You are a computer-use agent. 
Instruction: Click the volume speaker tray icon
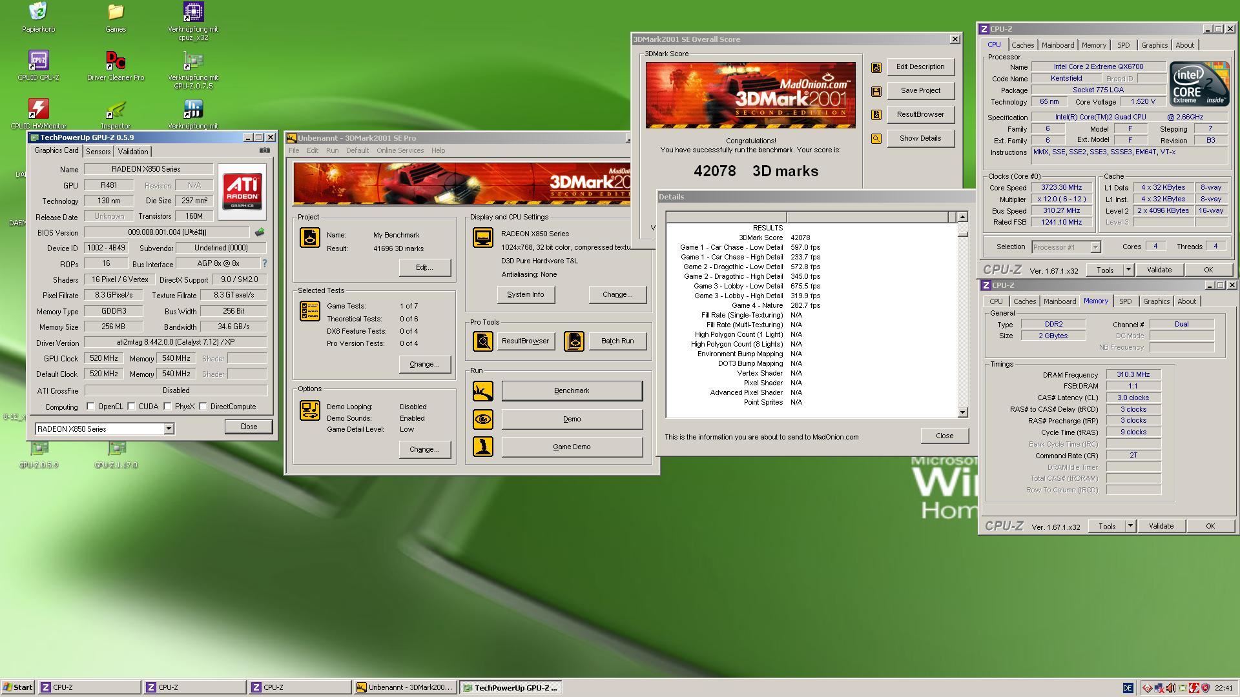[1170, 688]
